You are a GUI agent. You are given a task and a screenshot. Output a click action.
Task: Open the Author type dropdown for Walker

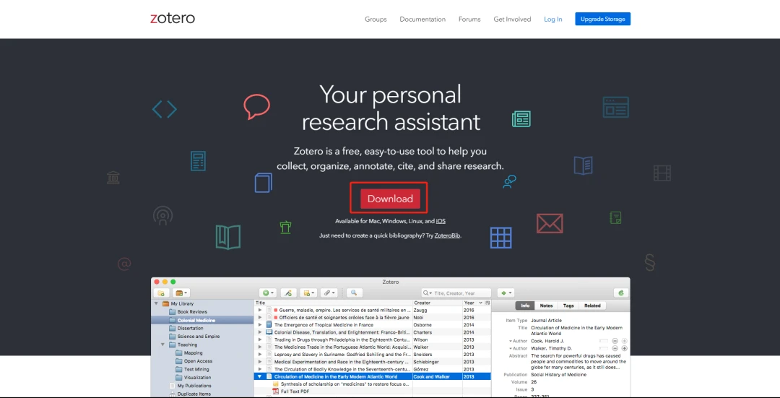click(x=511, y=348)
